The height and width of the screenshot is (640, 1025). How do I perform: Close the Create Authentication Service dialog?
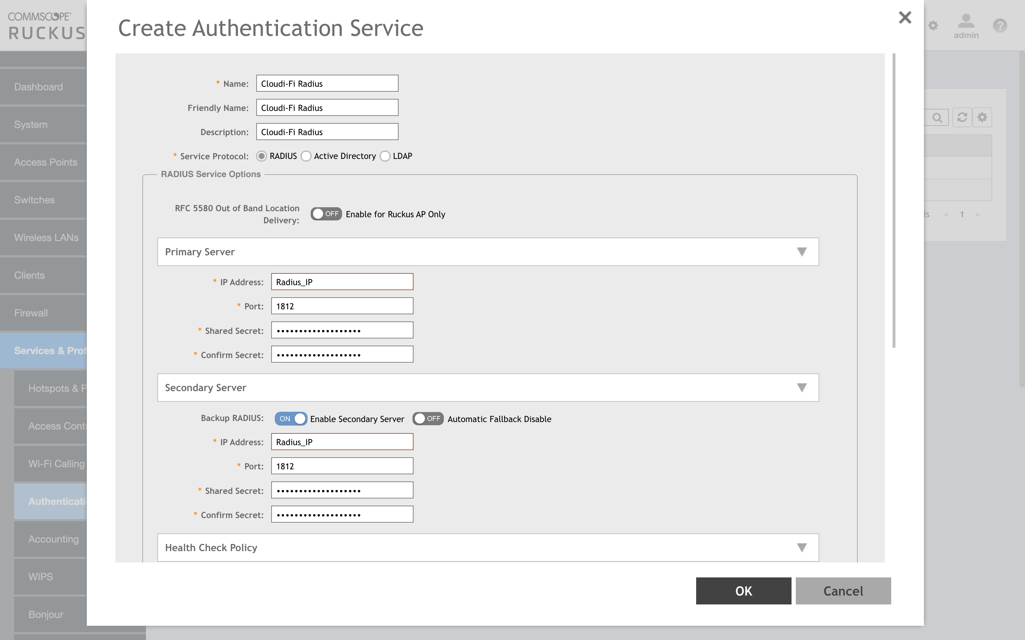[x=905, y=18]
